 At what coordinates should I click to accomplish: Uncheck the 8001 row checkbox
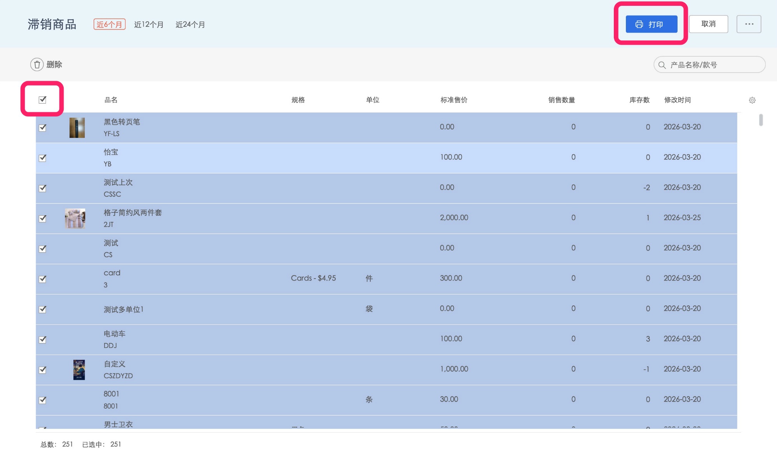(43, 400)
